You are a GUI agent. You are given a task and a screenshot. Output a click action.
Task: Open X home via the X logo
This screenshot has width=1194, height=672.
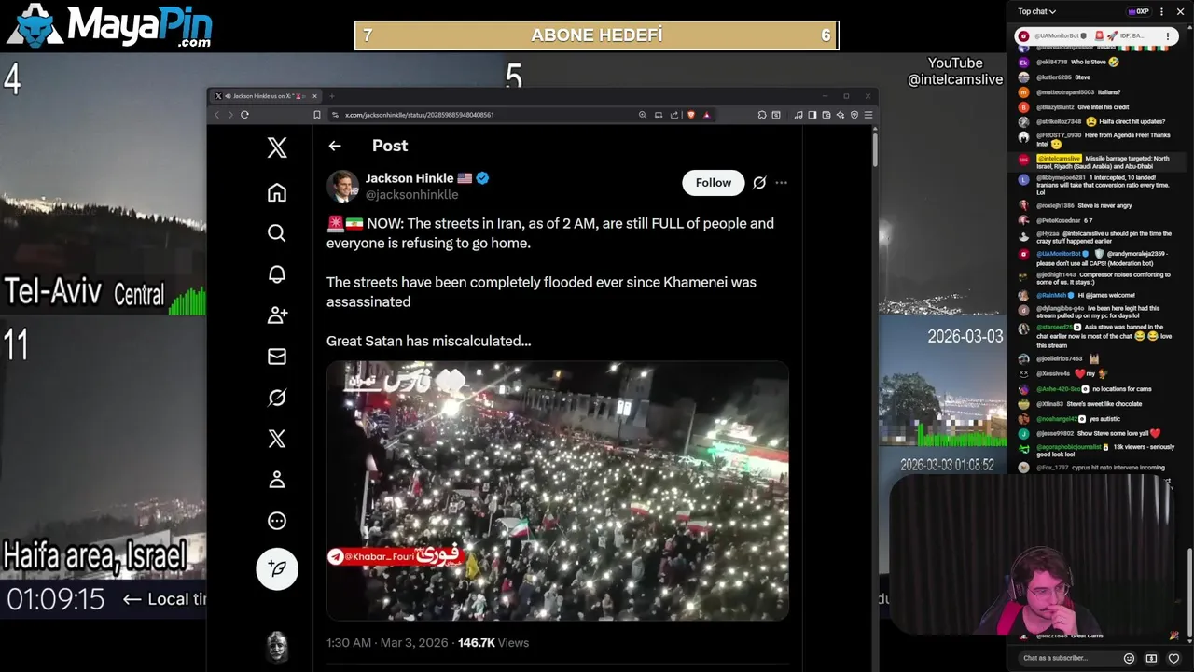click(277, 147)
